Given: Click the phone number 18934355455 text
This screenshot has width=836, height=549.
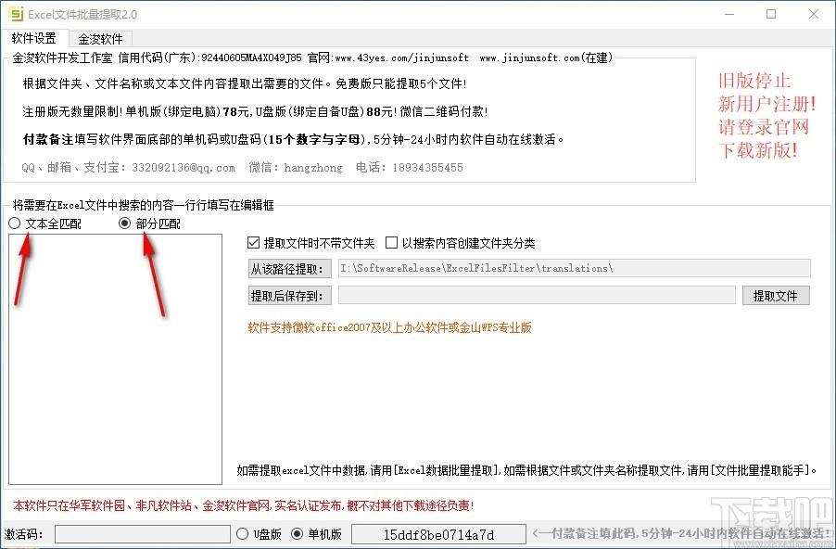Looking at the screenshot, I should (x=427, y=168).
